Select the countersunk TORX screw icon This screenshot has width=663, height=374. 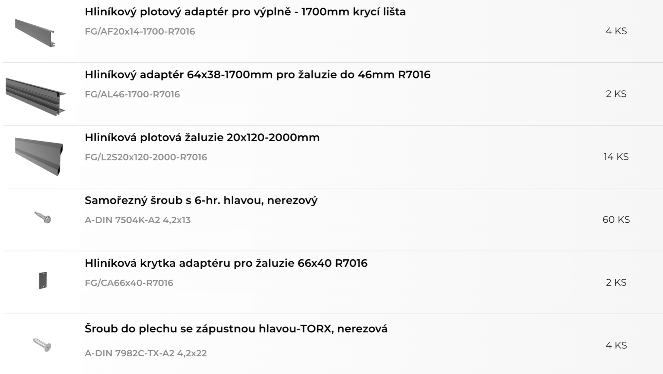click(42, 345)
